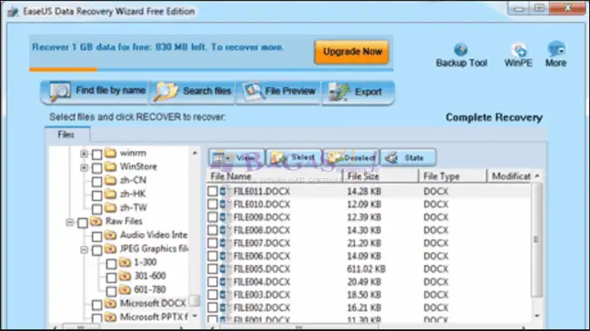
Task: Tick the WinStore folder checkbox
Action: [x=97, y=167]
